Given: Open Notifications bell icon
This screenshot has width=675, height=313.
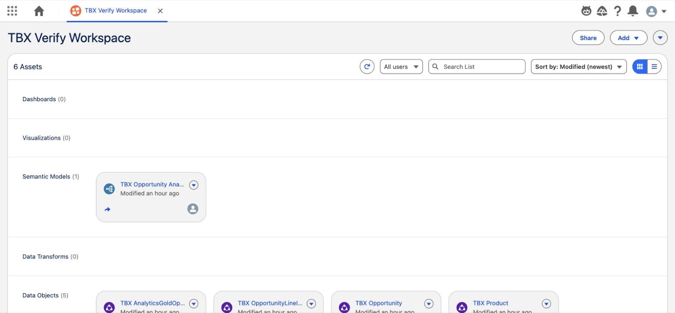Looking at the screenshot, I should click(x=633, y=11).
